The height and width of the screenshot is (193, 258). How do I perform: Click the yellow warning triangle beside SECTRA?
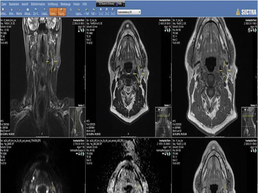click(x=238, y=12)
